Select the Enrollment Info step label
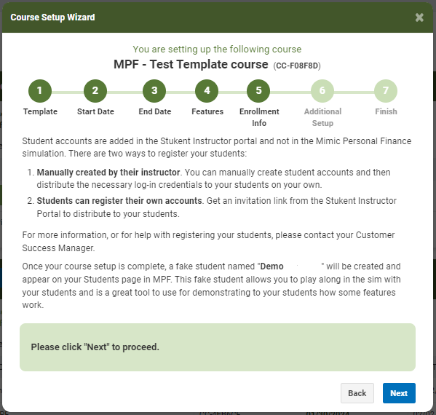This screenshot has width=436, height=415. 259,117
